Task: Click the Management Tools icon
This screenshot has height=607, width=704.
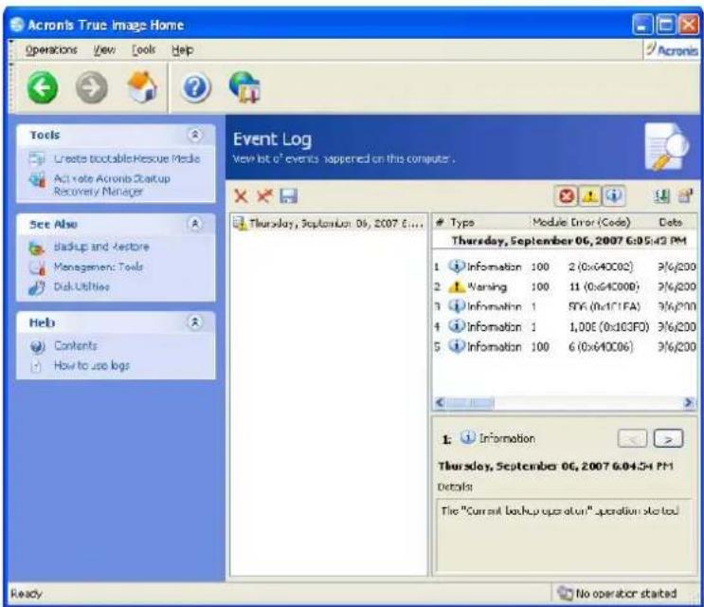Action: tap(37, 267)
